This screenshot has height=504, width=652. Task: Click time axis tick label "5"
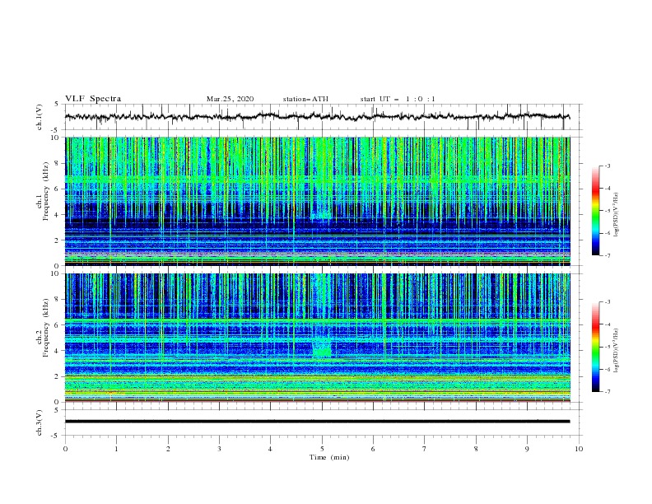pos(322,449)
